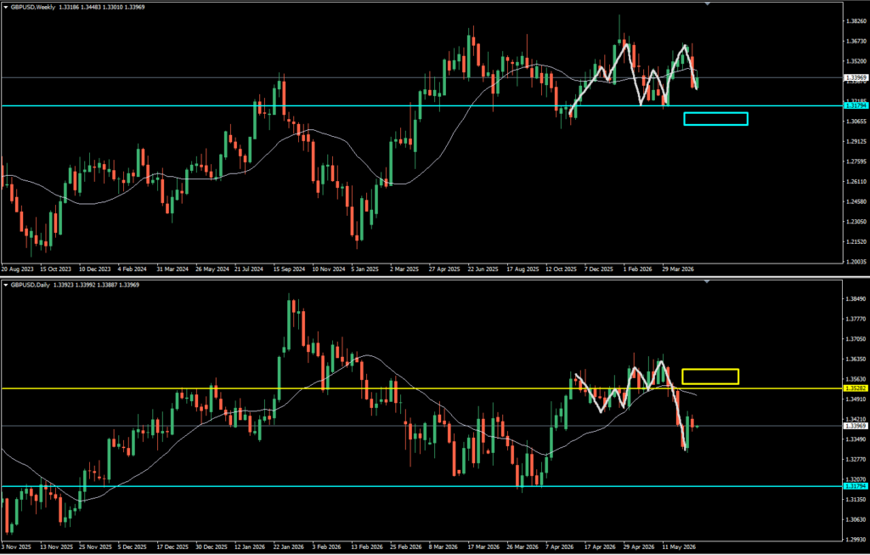Click the 17 Dec 2025 date label
This screenshot has width=870, height=555.
tap(172, 547)
